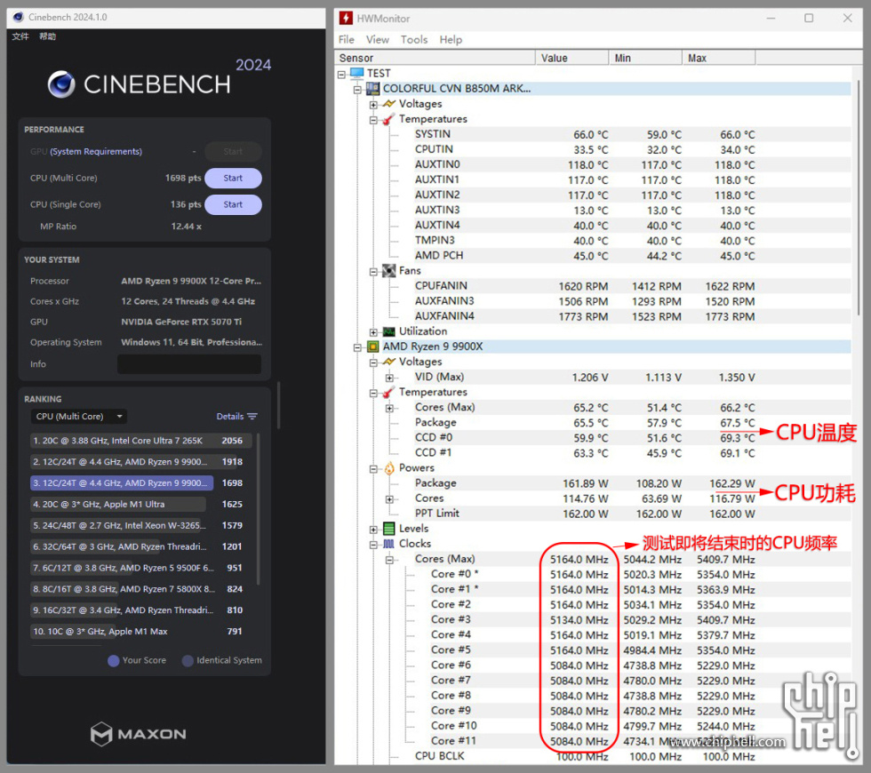Image resolution: width=871 pixels, height=773 pixels.
Task: Click the Temperatures thermometer icon under motherboard
Action: pos(389,119)
